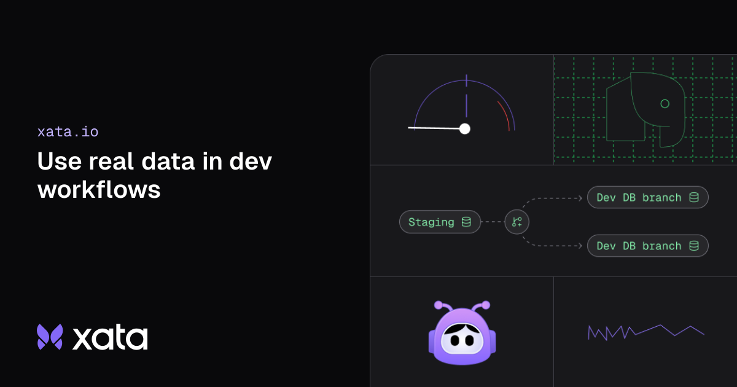Click the git branch icon circle

point(517,222)
